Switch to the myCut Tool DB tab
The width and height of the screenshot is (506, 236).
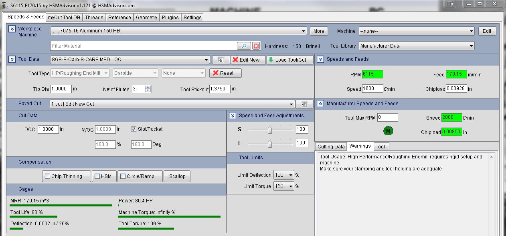pos(63,17)
